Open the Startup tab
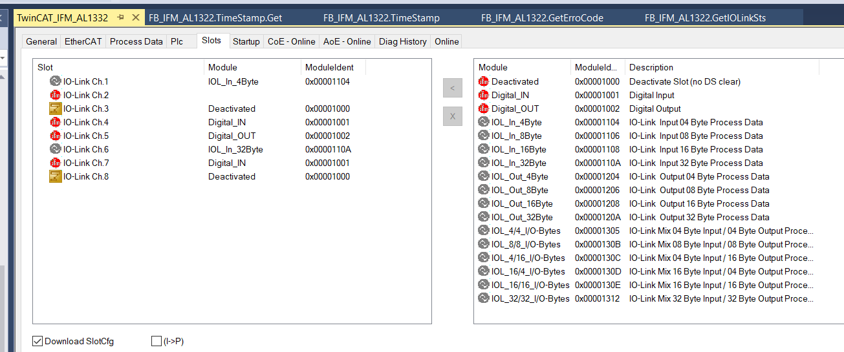 tap(246, 41)
